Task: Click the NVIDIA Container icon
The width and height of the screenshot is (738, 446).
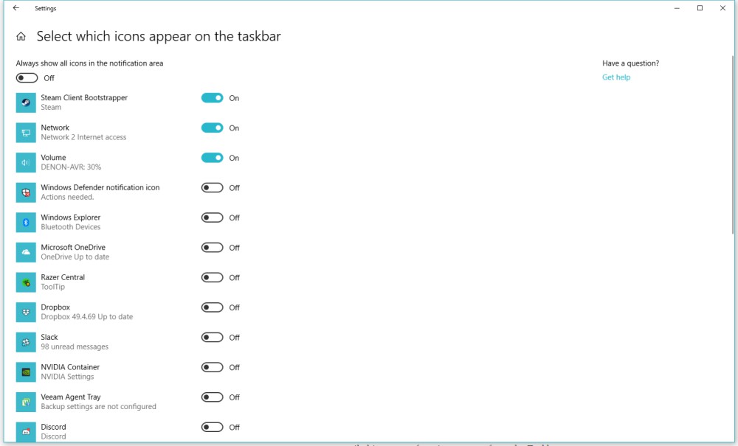Action: (26, 372)
